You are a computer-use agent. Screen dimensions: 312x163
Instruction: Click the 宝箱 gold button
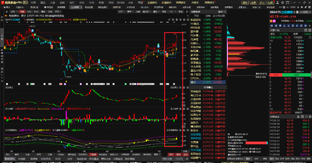253,2
